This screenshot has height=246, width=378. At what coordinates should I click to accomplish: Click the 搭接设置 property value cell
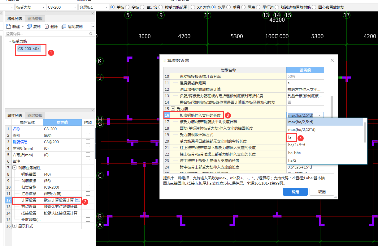pos(62,213)
